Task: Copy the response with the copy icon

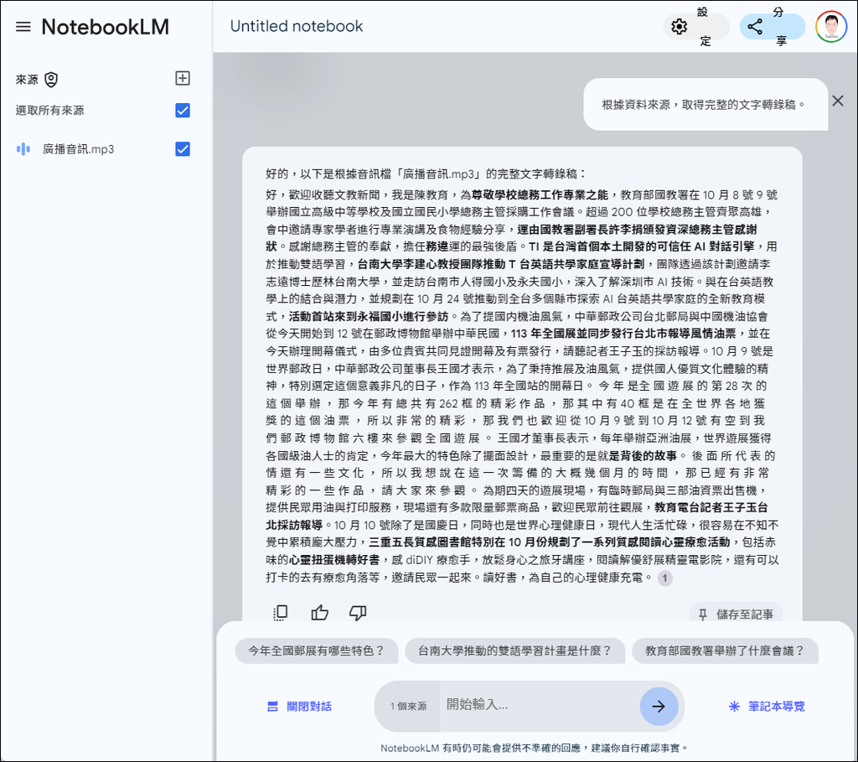Action: pyautogui.click(x=280, y=613)
